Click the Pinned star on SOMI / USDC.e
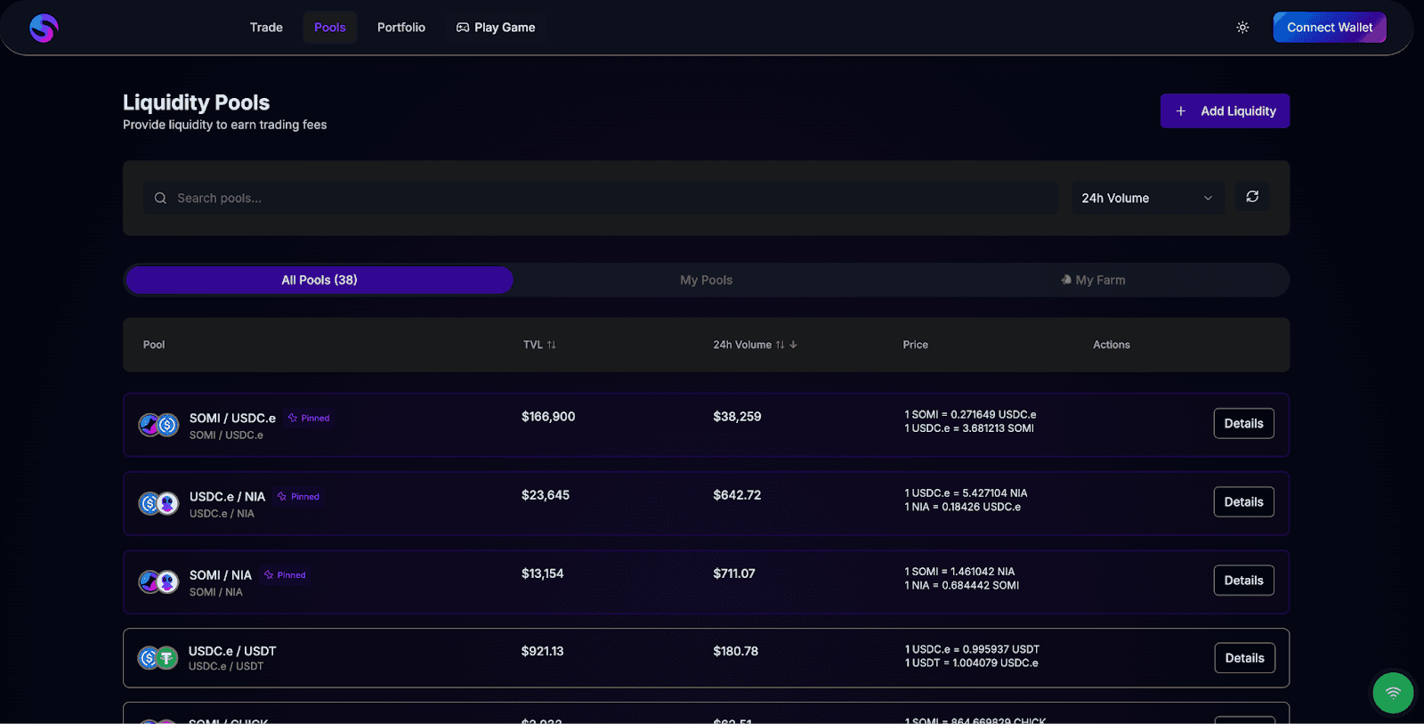 [x=292, y=418]
